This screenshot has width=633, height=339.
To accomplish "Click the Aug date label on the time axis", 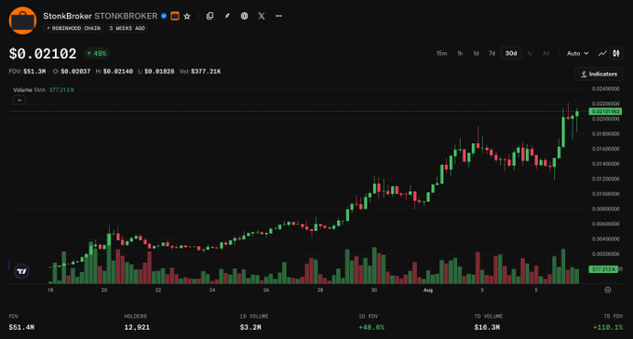I will pos(428,291).
